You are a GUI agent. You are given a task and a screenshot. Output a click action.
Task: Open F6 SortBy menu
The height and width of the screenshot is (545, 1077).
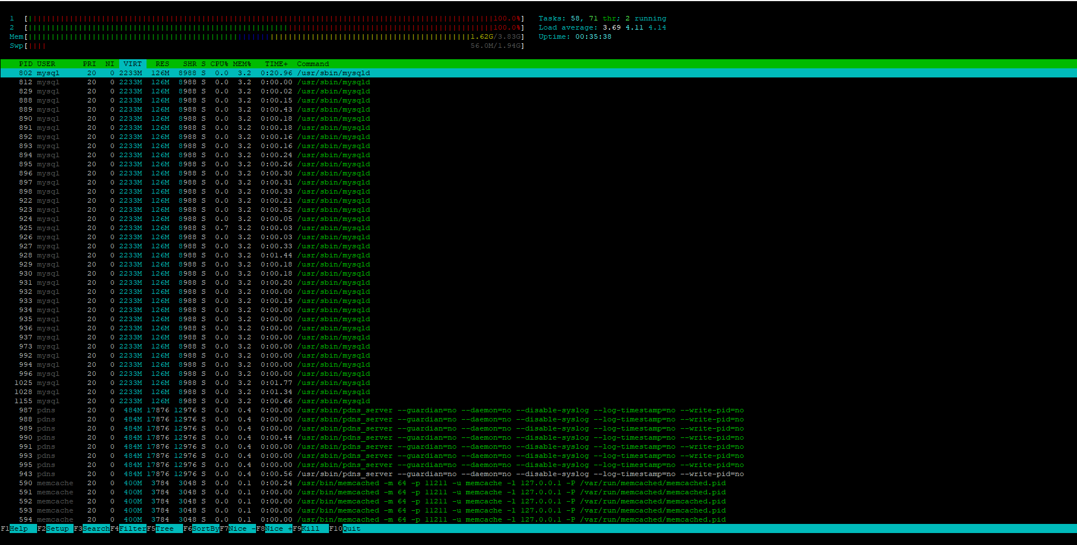(201, 528)
